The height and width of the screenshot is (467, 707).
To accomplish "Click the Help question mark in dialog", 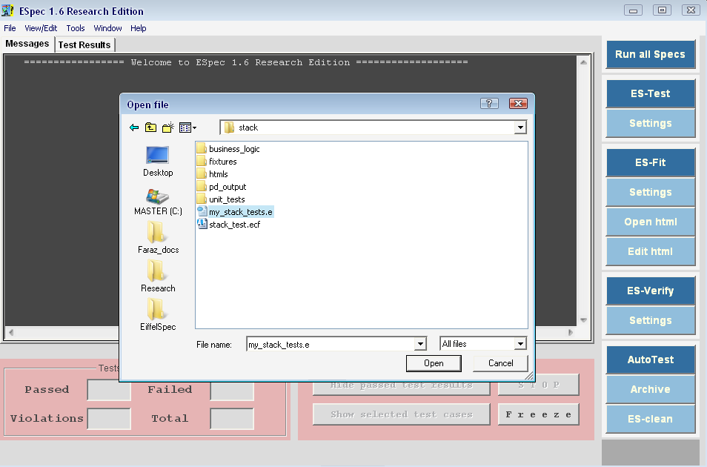I will pyautogui.click(x=489, y=104).
